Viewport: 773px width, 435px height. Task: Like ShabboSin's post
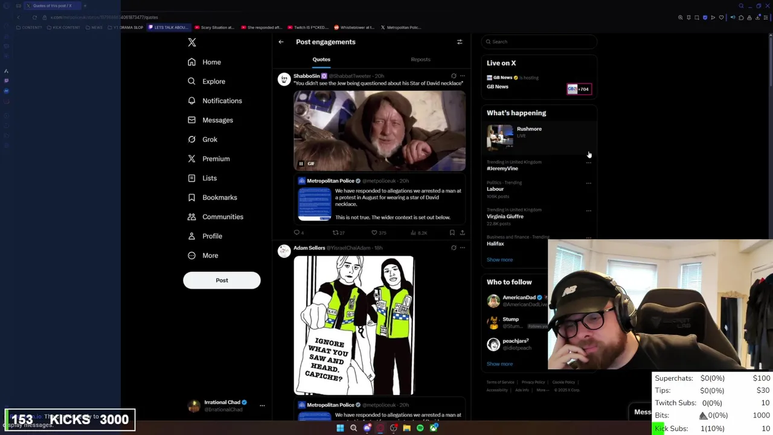coord(378,233)
